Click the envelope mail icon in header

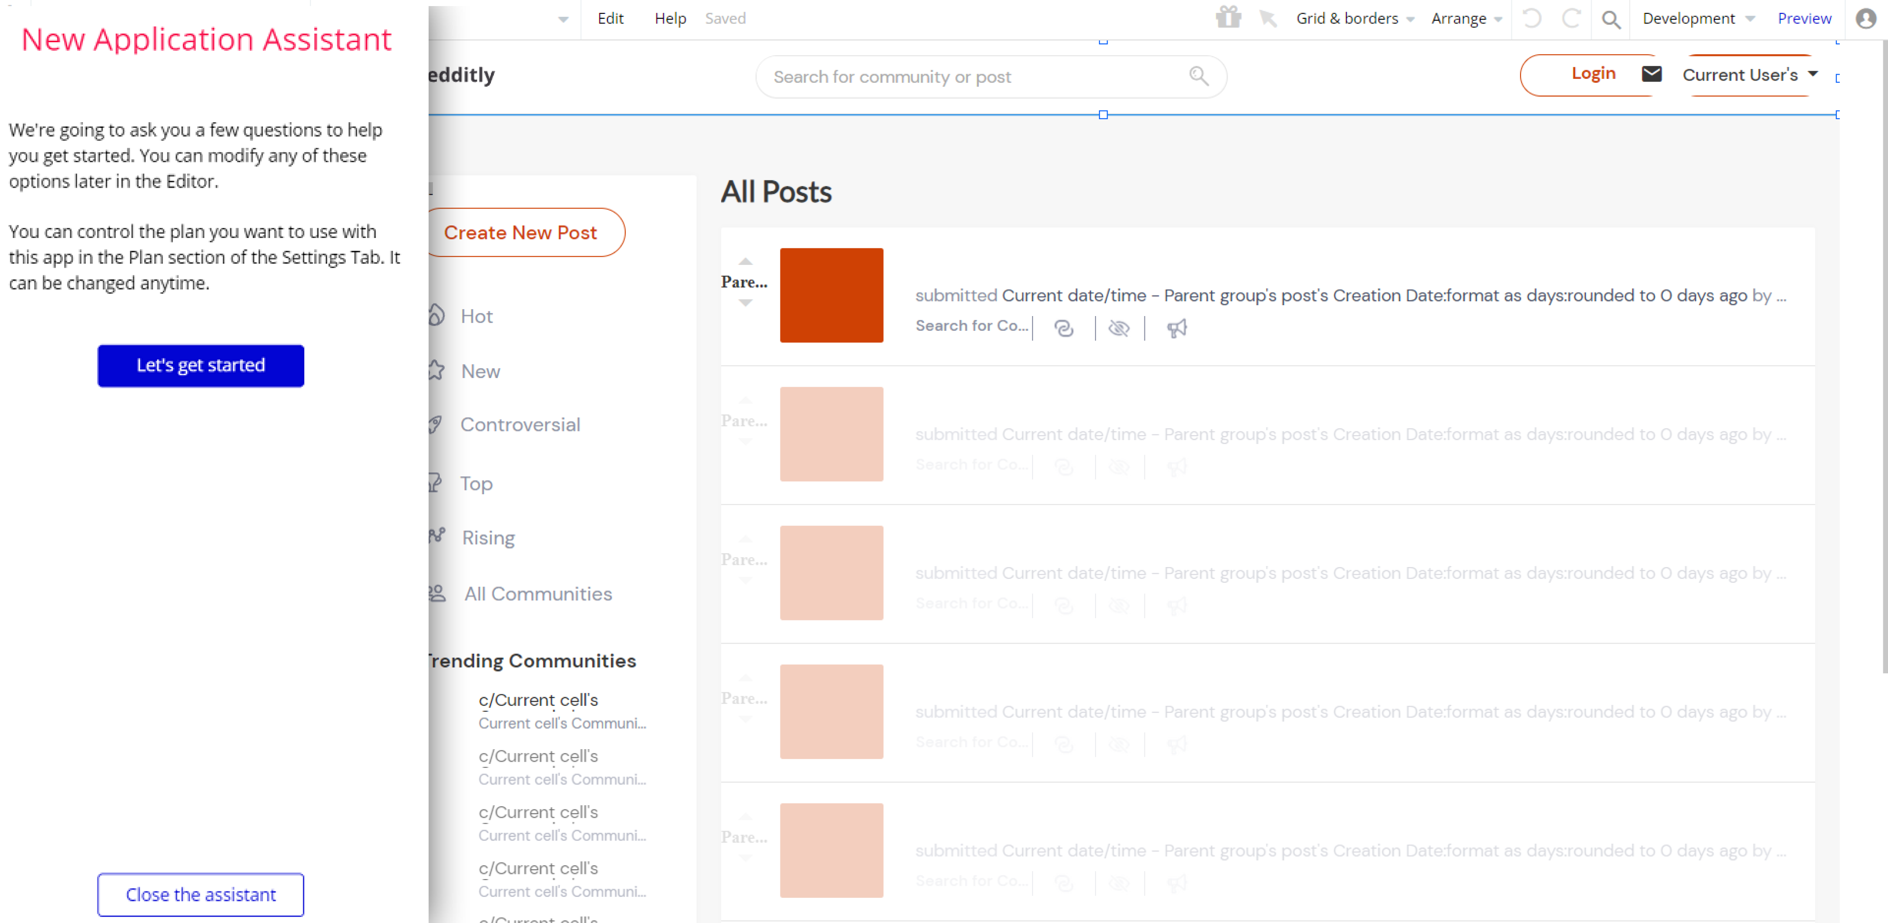1651,74
